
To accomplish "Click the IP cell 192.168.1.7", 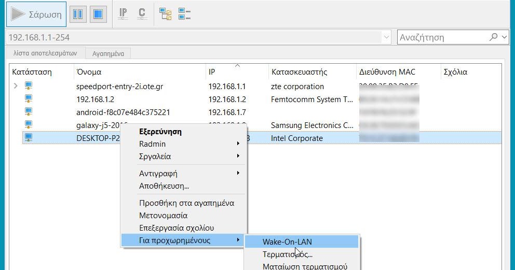I will [x=227, y=112].
